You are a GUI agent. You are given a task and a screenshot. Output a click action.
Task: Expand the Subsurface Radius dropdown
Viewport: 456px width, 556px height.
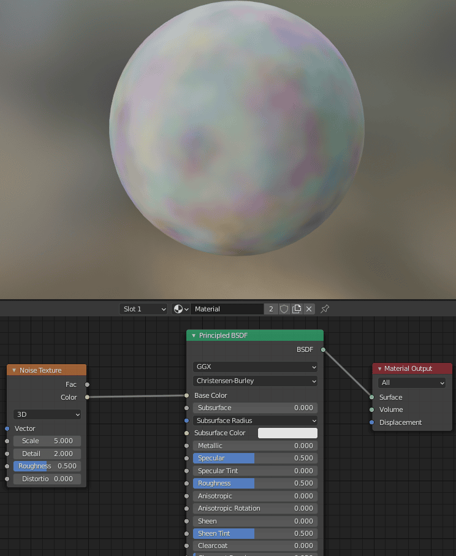coord(255,421)
